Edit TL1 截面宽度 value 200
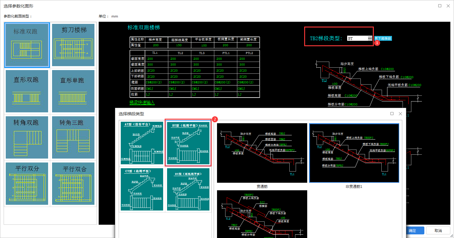454x238 pixels. tap(150, 59)
